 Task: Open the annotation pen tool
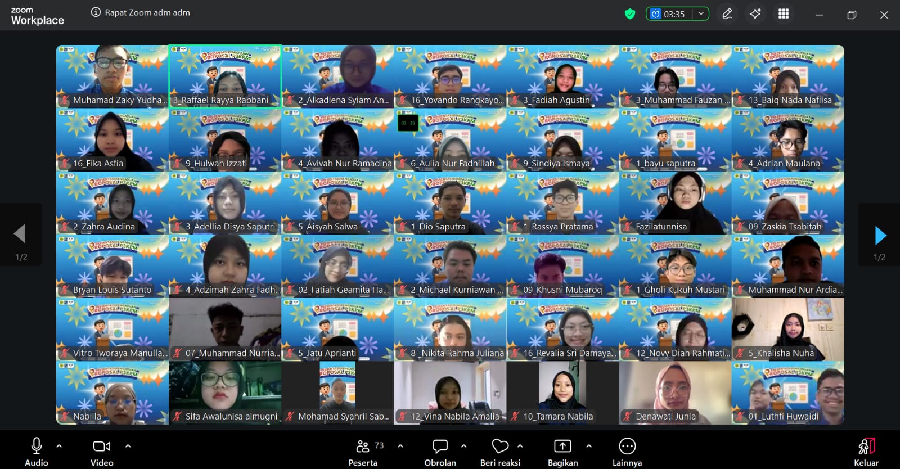click(727, 14)
